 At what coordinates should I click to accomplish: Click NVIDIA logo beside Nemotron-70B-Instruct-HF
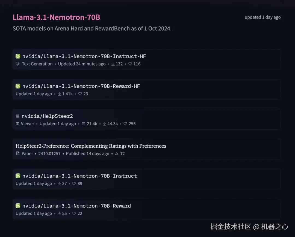tap(18, 56)
